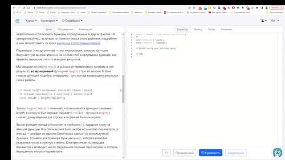Viewport: 285px width, 160px height.
Task: Open the Рабочие сайты bookmarks folder
Action: [66, 12]
